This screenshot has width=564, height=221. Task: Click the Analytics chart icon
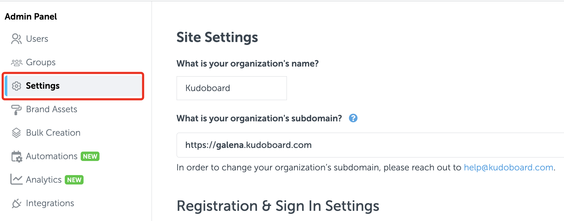coord(16,180)
